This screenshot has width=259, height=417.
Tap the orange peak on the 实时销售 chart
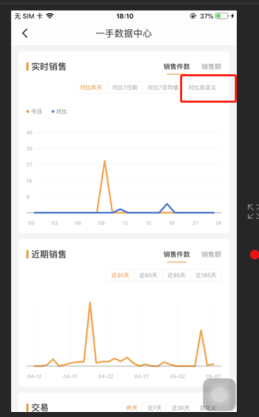pyautogui.click(x=105, y=162)
